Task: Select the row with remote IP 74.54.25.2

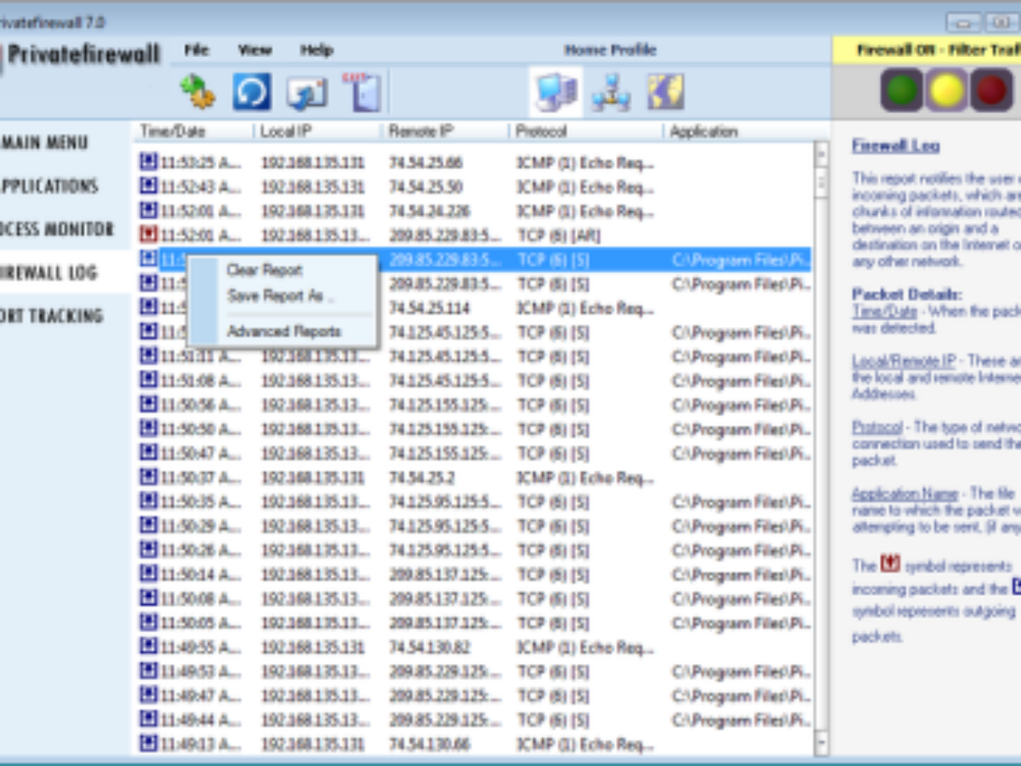Action: tap(473, 477)
